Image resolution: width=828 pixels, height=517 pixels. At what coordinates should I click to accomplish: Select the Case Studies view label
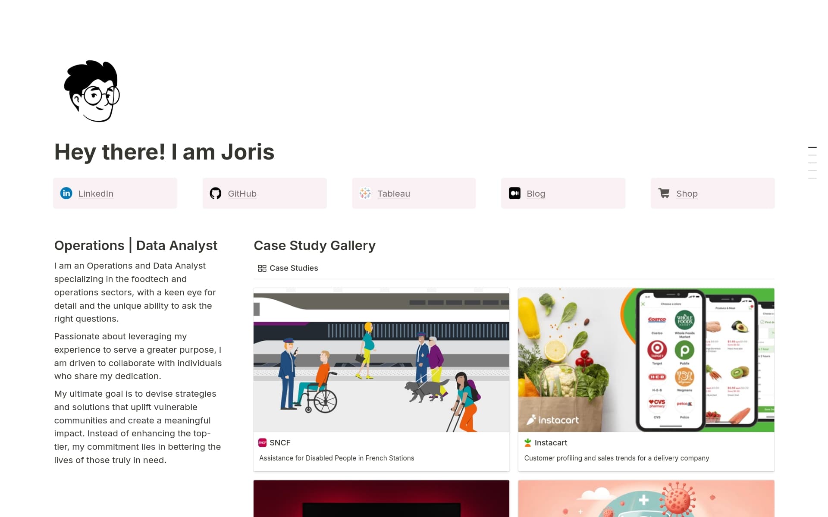click(294, 268)
